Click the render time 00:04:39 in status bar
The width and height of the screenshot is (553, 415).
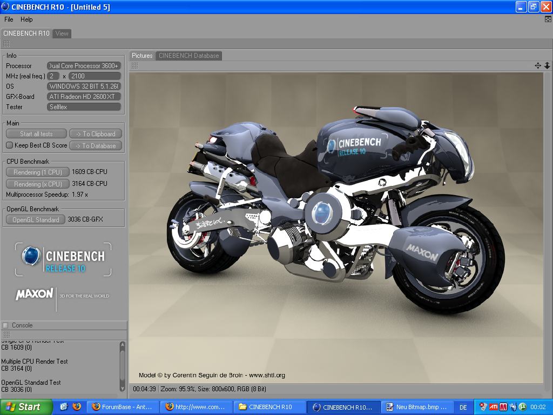[144, 389]
